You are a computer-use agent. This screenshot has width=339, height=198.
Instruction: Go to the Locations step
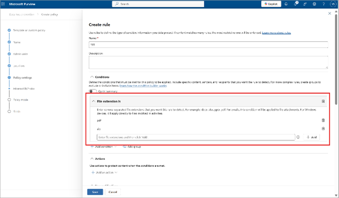pyautogui.click(x=19, y=66)
